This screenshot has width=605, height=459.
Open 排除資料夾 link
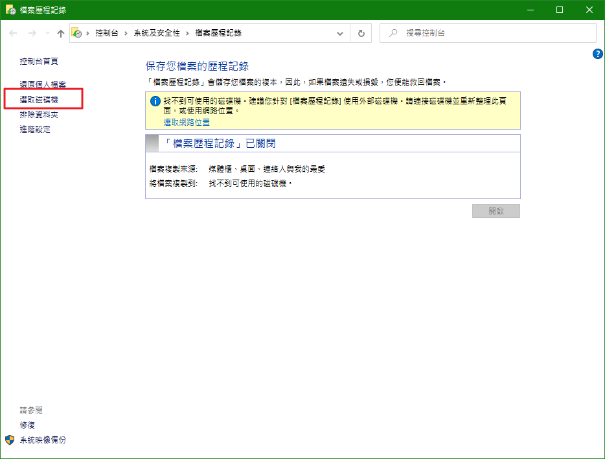pos(39,115)
